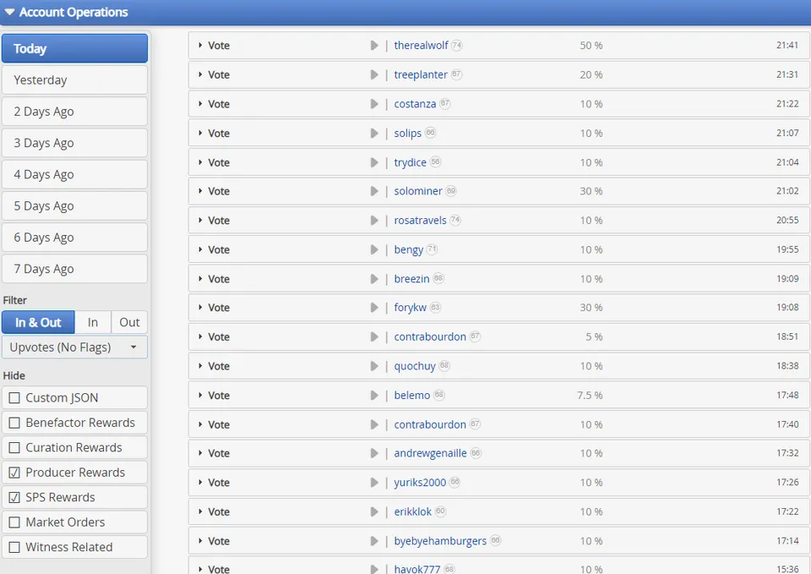The height and width of the screenshot is (574, 811).
Task: Enable the Custom JSON hide checkbox
Action: click(x=14, y=398)
